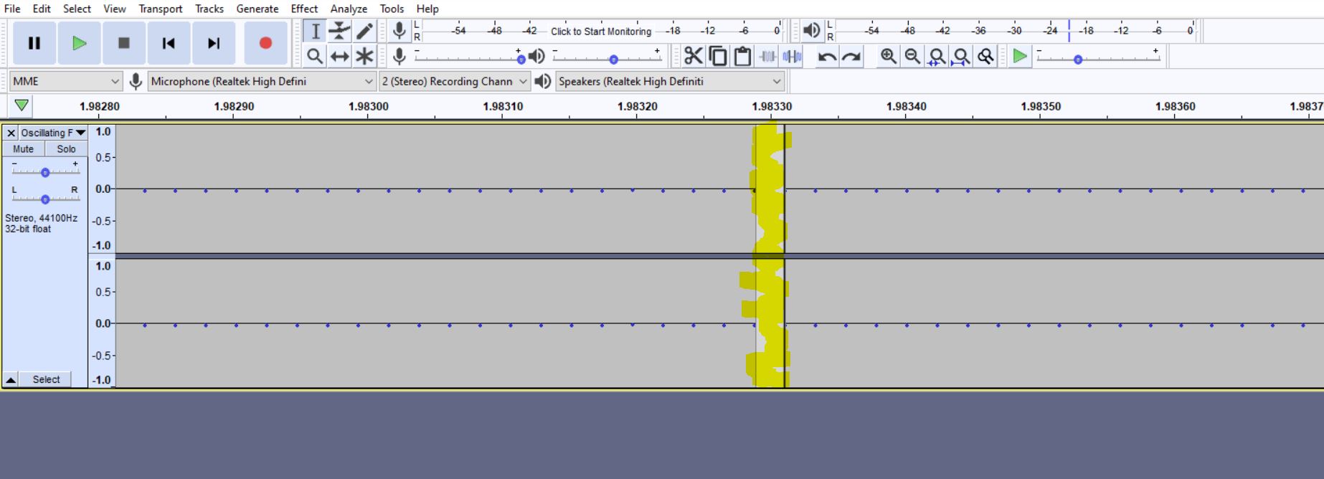The width and height of the screenshot is (1324, 479).
Task: Mute the Oscillating track
Action: click(24, 149)
